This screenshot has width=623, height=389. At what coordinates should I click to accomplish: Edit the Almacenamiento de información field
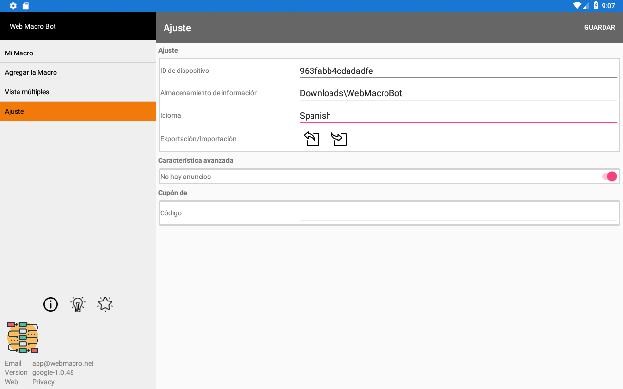(458, 93)
